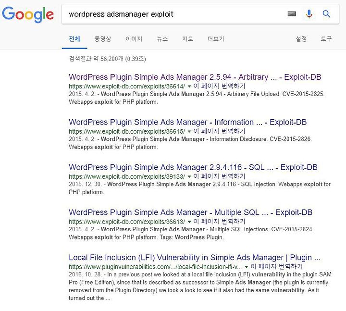Expand dropdown arrow next to exploits/39133 URL
The width and height of the screenshot is (346, 311).
tap(189, 177)
